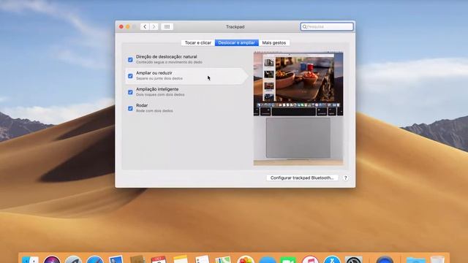Click "Conteúdo segue o movimento do dedo" text
The width and height of the screenshot is (468, 263).
169,62
